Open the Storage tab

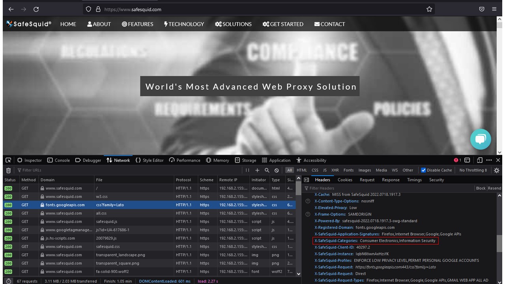click(x=245, y=160)
